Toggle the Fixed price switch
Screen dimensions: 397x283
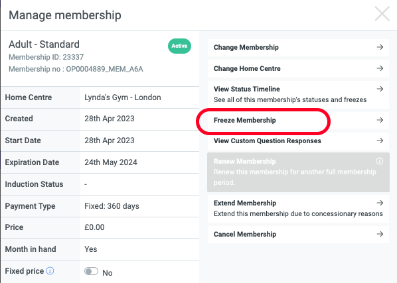tap(91, 271)
